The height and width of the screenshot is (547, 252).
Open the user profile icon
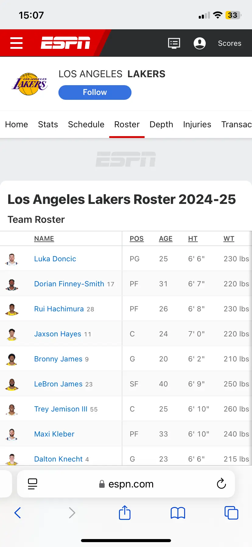pos(200,43)
